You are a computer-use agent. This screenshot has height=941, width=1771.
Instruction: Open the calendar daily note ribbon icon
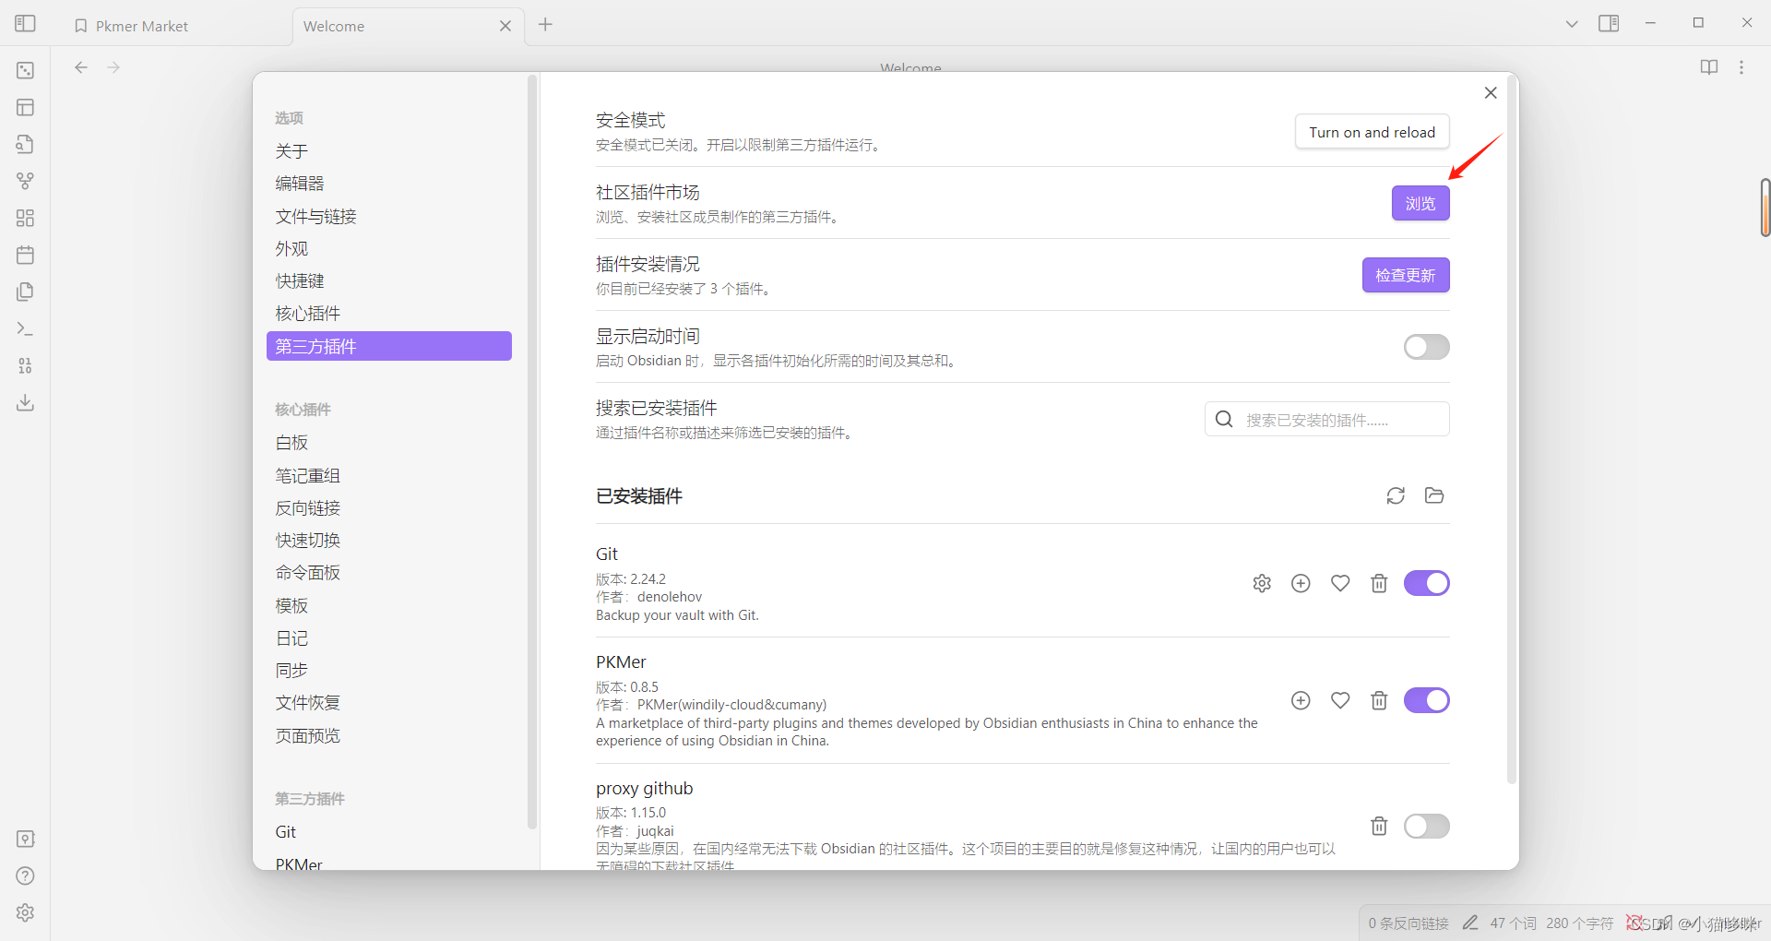(25, 255)
